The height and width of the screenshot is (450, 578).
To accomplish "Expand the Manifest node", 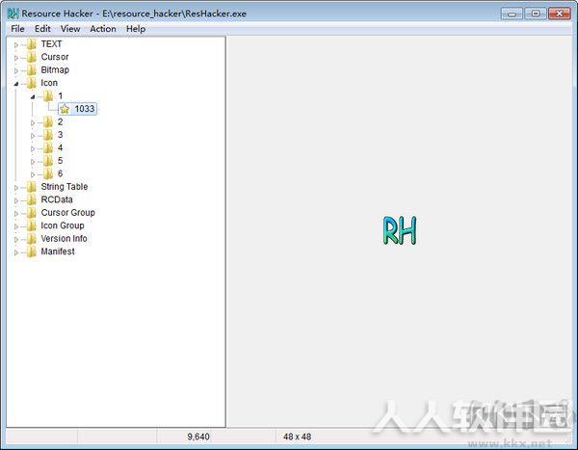I will (x=16, y=252).
